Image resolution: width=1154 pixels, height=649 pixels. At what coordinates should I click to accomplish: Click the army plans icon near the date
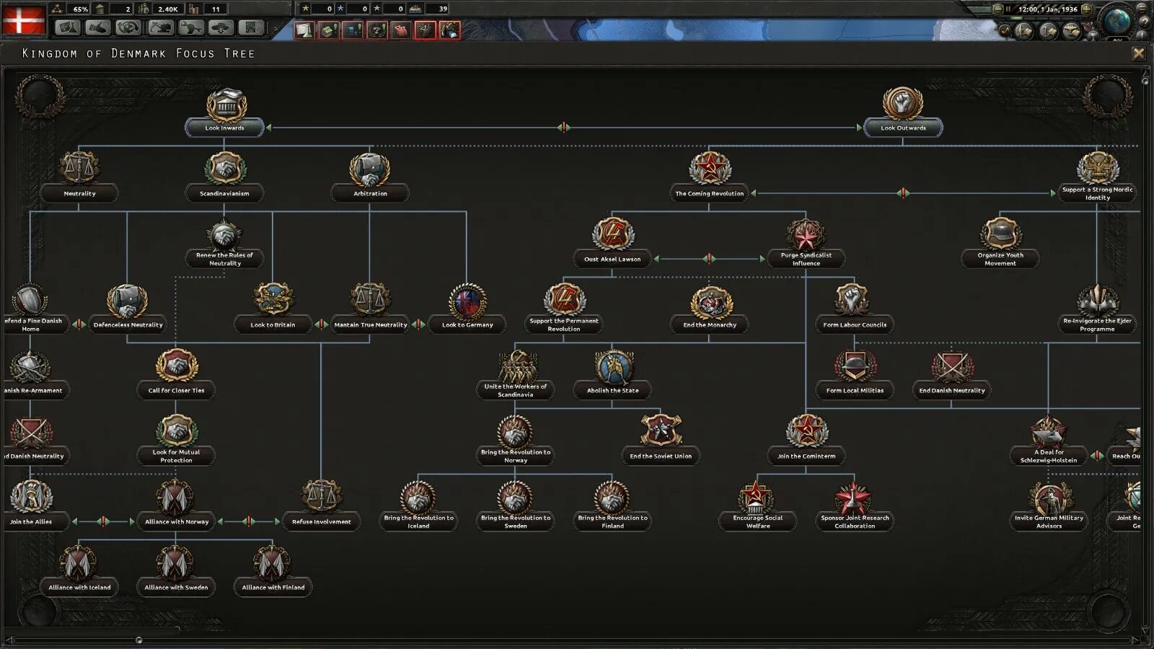[x=1023, y=32]
